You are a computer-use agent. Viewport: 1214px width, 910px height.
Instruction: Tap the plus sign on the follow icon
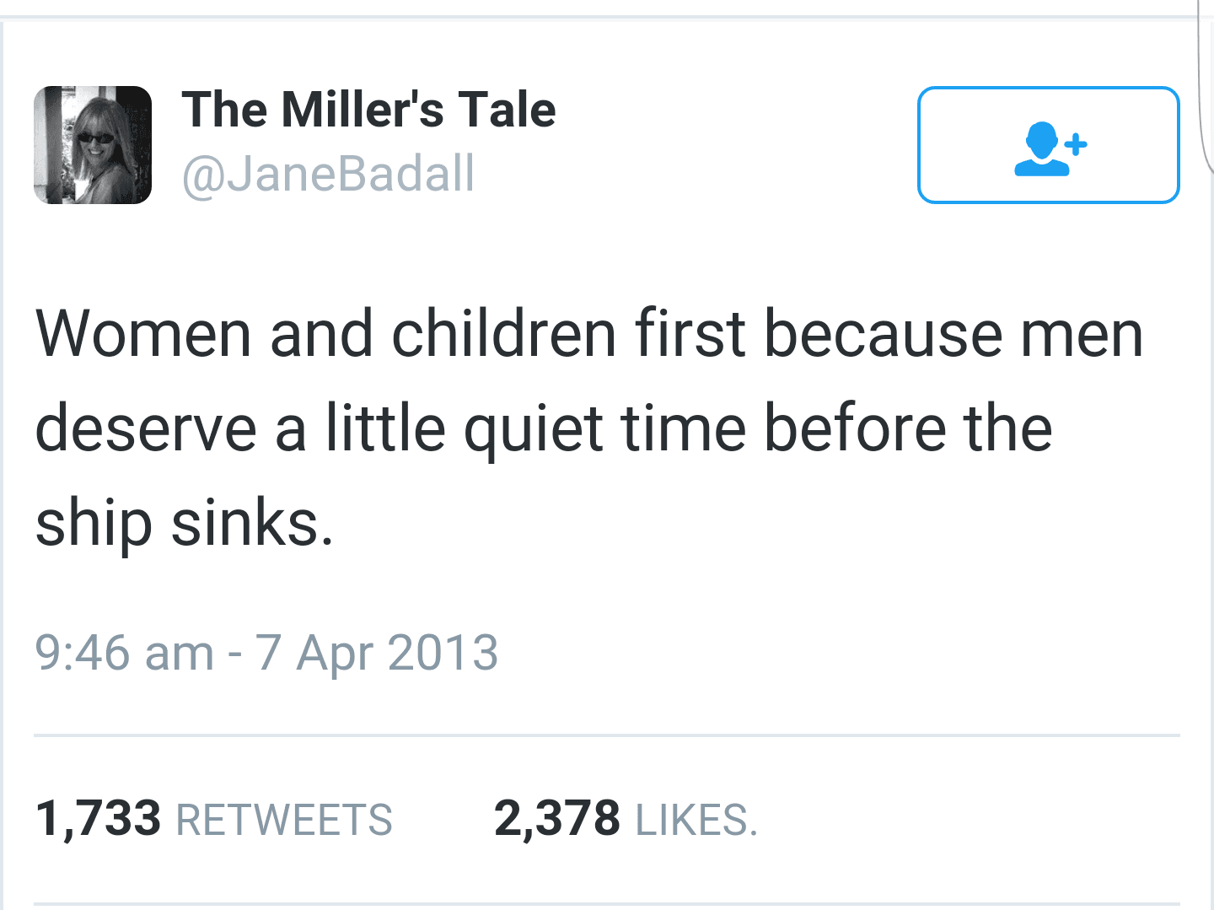(x=1076, y=144)
